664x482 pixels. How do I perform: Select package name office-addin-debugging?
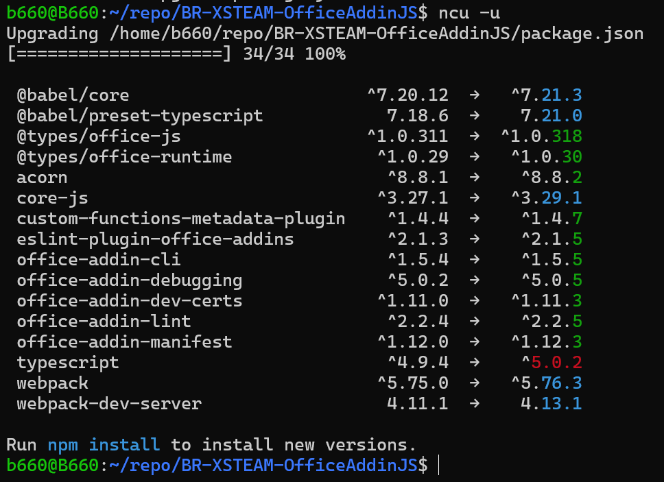pyautogui.click(x=130, y=280)
